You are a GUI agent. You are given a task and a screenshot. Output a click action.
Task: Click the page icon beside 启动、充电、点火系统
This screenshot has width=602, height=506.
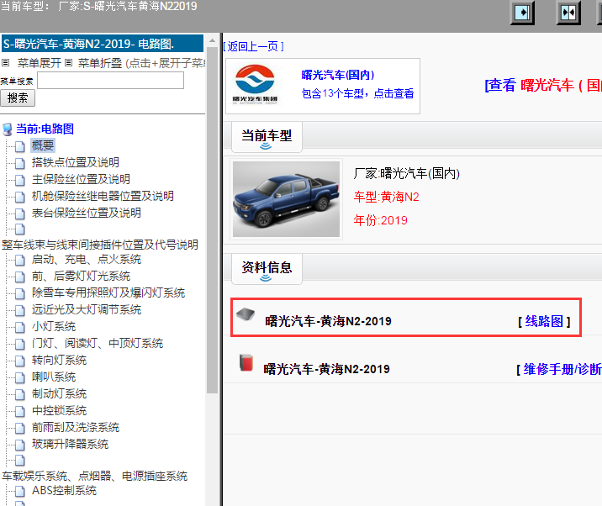pyautogui.click(x=20, y=261)
